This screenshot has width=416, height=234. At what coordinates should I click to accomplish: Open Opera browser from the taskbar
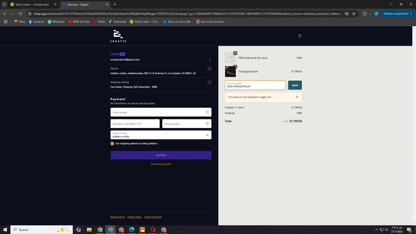click(153, 230)
